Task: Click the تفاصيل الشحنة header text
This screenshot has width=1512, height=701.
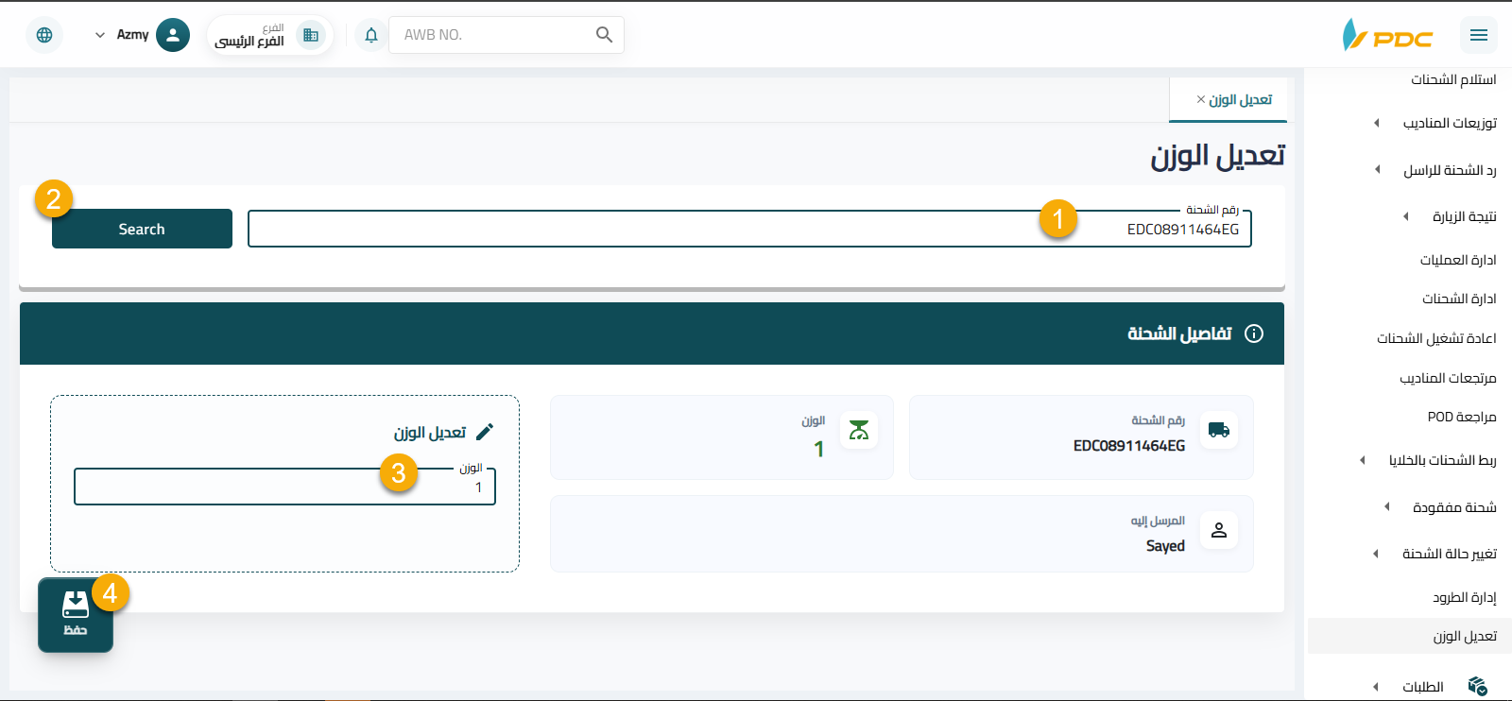Action: click(x=1179, y=333)
